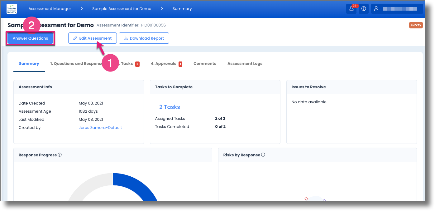The height and width of the screenshot is (211, 435).
Task: Click the Download Report button
Action: tap(144, 38)
